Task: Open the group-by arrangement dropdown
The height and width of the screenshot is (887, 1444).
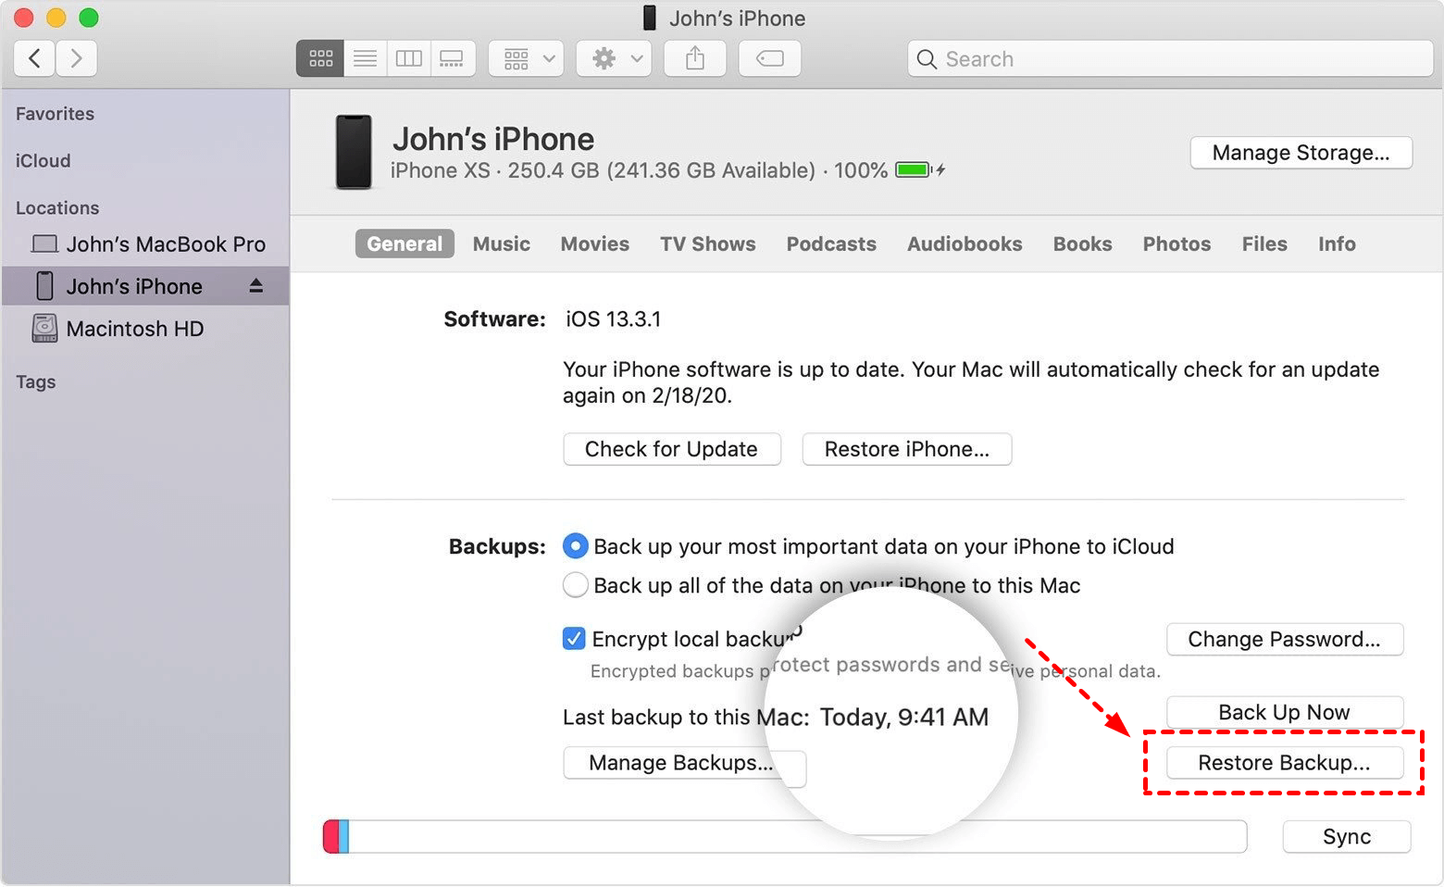Action: click(527, 59)
